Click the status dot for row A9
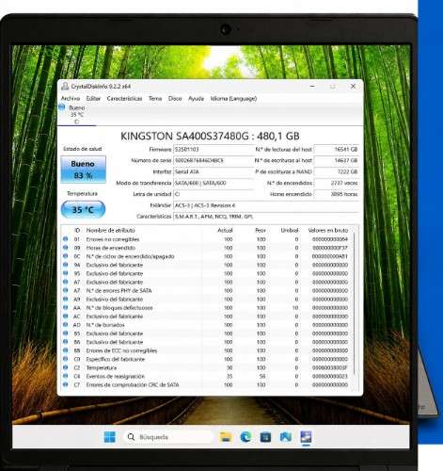The height and width of the screenshot is (471, 443). tap(65, 299)
